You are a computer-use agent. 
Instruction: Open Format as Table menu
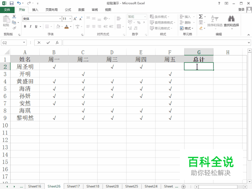point(162,23)
